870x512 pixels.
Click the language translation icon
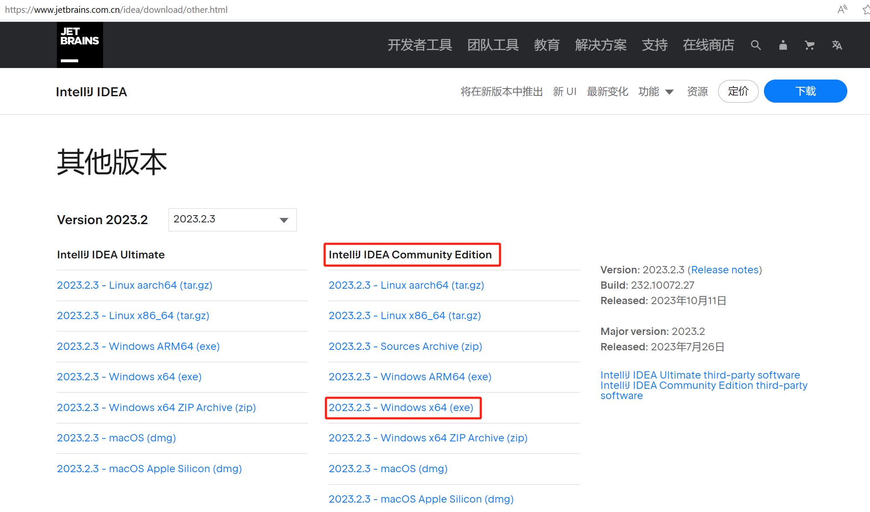(837, 45)
